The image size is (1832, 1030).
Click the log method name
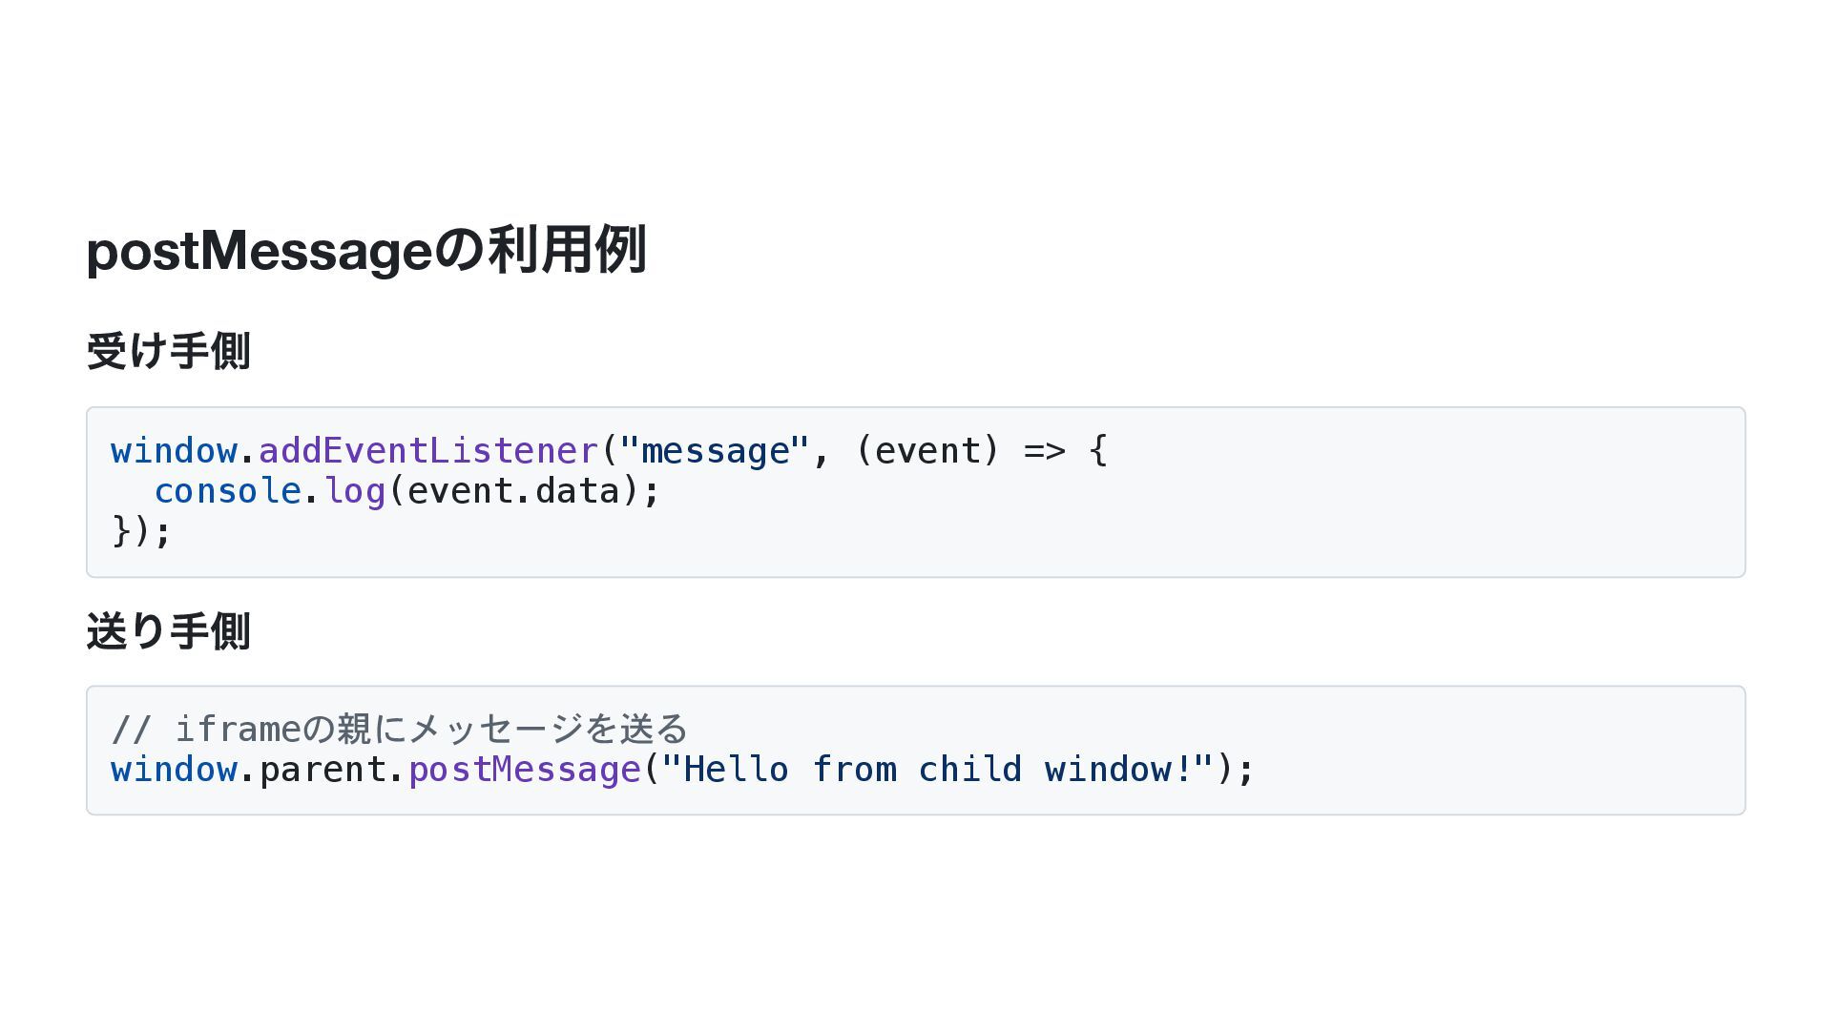(x=355, y=491)
